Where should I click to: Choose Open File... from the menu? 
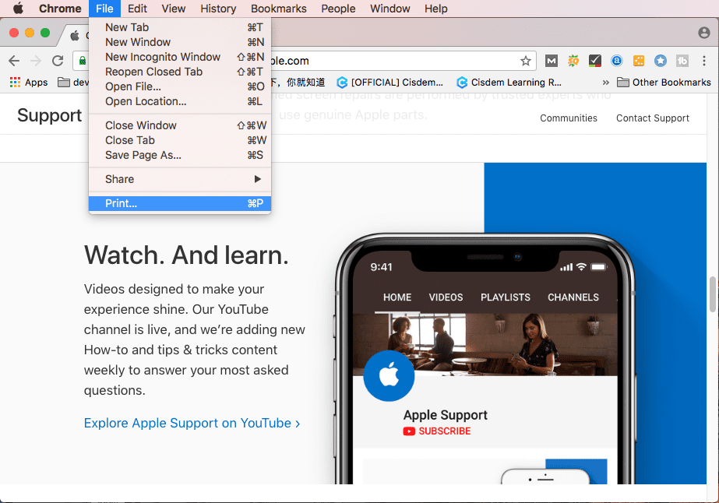click(180, 86)
